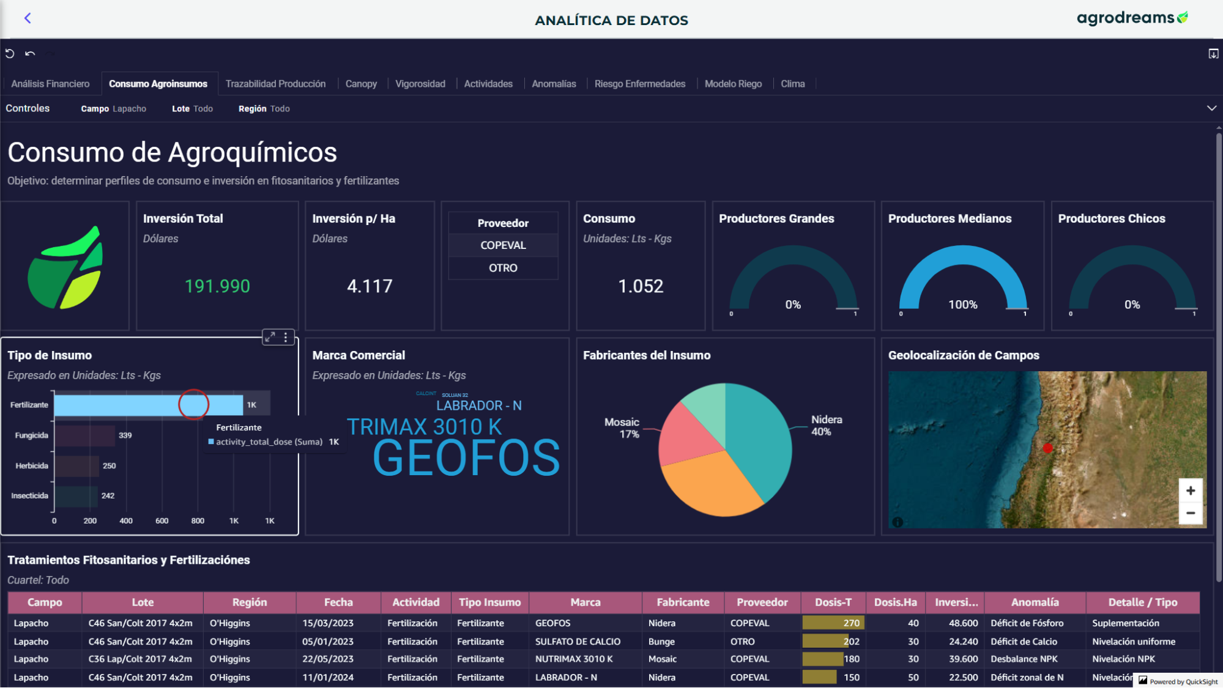Screen dimensions: 1223x688
Task: Click the Herbicida bar in chart
Action: [77, 466]
